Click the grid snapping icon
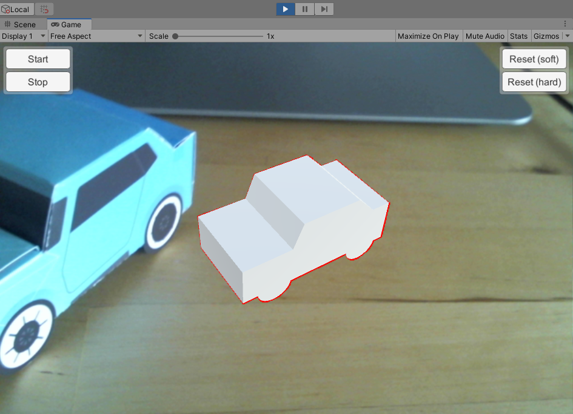573x414 pixels. [44, 9]
